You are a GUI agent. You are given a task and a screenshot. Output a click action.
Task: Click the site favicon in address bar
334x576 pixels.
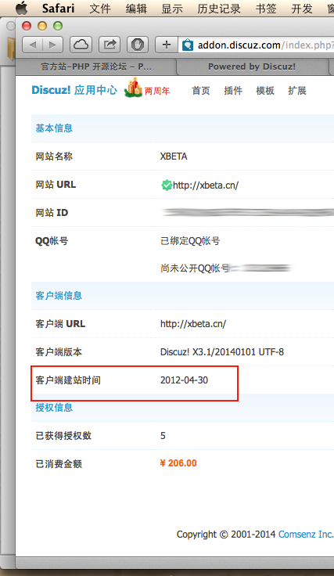coord(188,45)
